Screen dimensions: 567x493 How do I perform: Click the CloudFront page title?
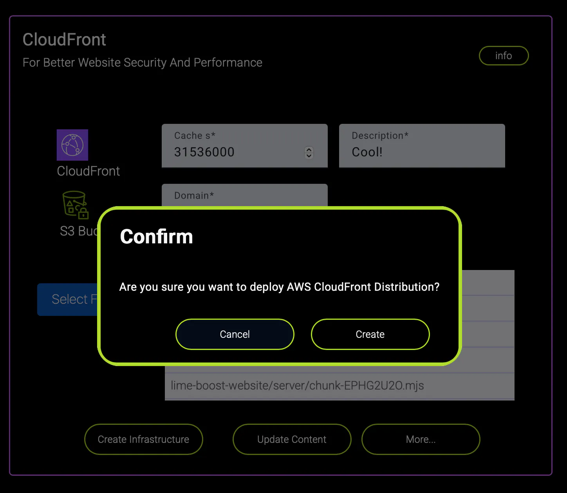pyautogui.click(x=64, y=40)
